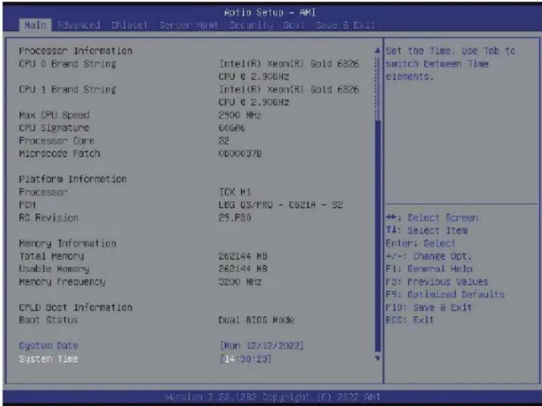Viewport: 542px width, 406px height.
Task: Click the Enter: Select key hint
Action: (420, 243)
